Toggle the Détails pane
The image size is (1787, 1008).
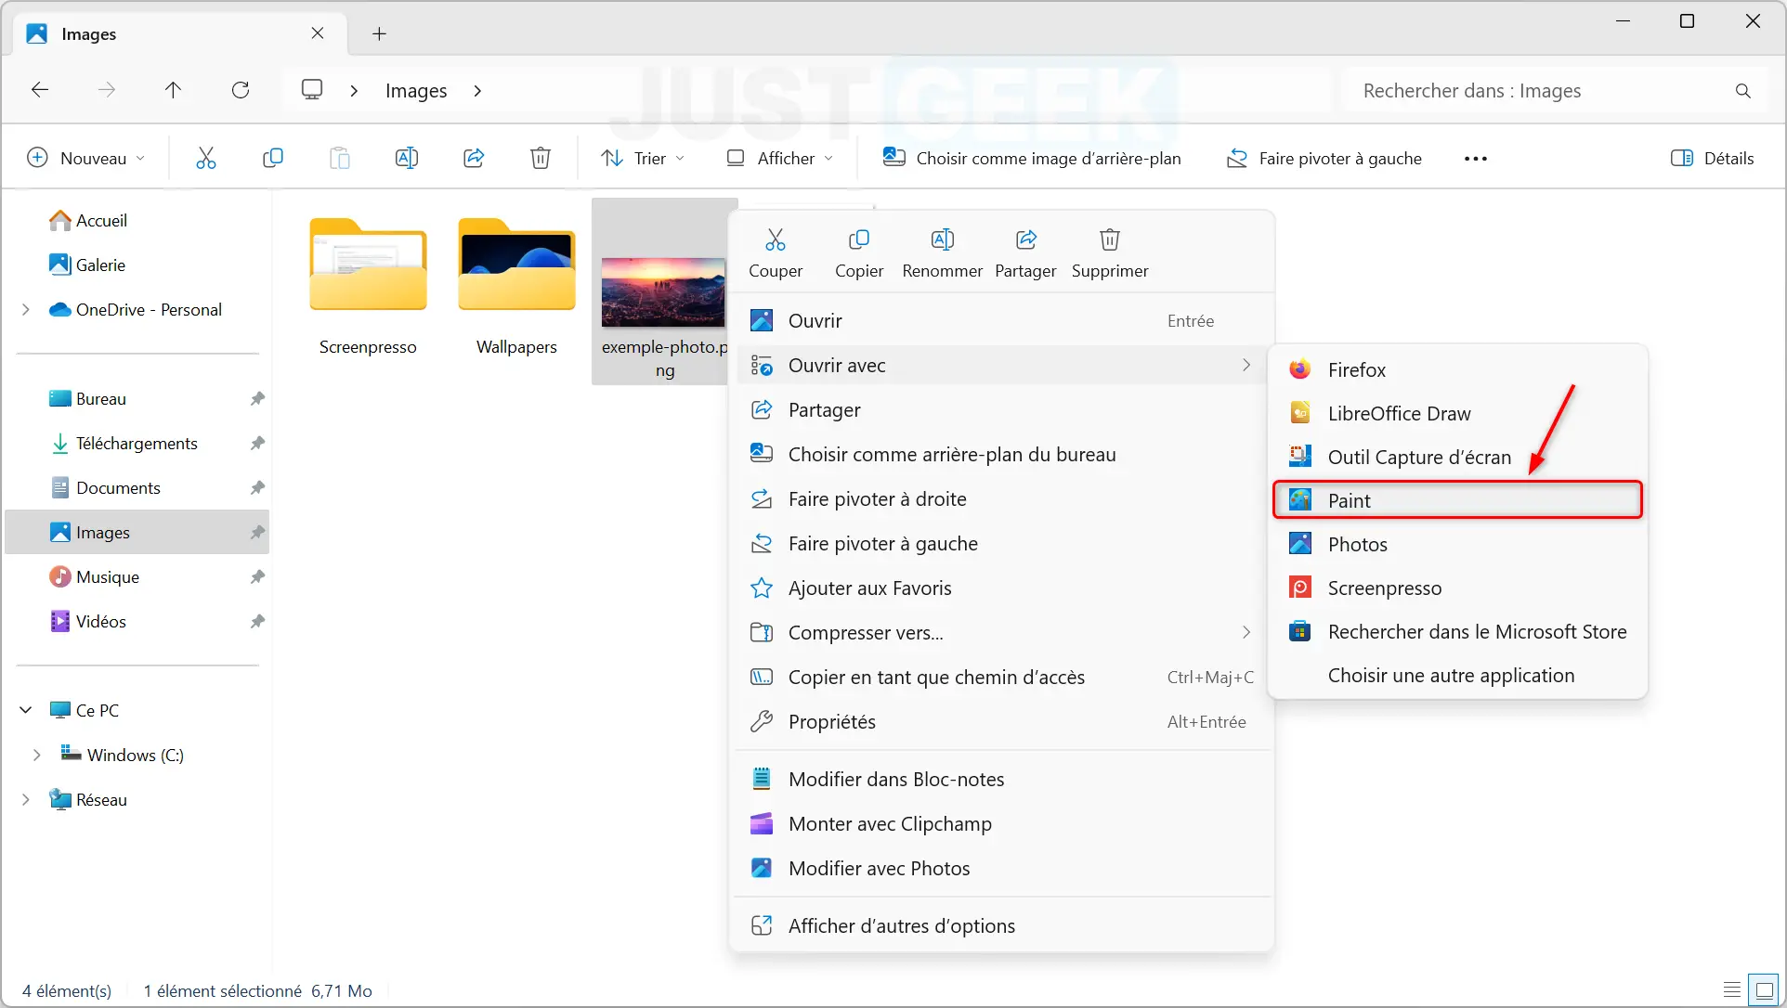(x=1712, y=158)
